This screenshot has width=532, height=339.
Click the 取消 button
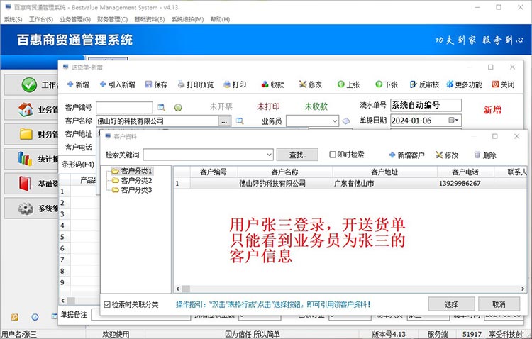pos(499,304)
